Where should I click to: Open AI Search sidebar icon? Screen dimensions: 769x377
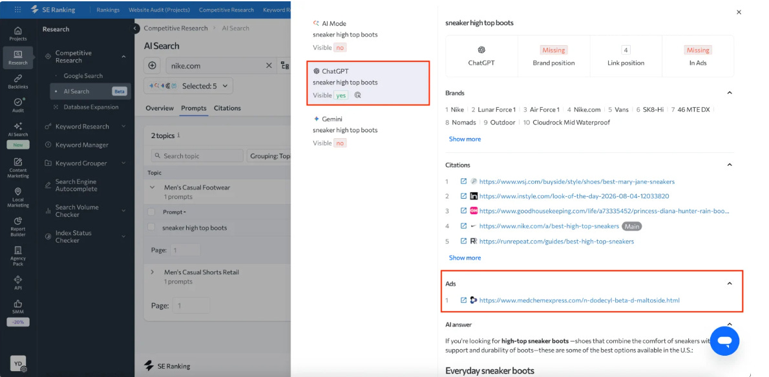pos(17,129)
